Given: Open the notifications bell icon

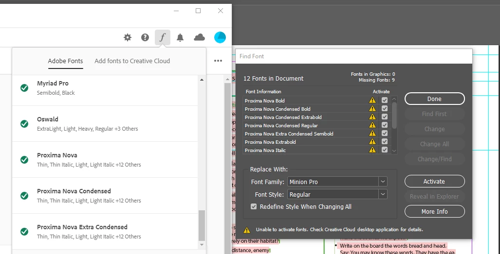Looking at the screenshot, I should pos(180,37).
